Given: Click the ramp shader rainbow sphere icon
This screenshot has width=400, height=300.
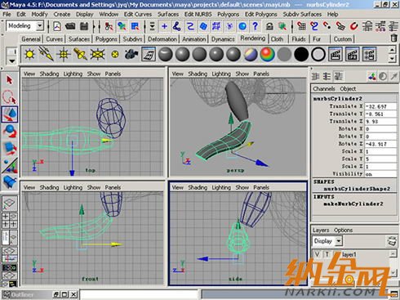Looking at the screenshot, I should coord(267,54).
